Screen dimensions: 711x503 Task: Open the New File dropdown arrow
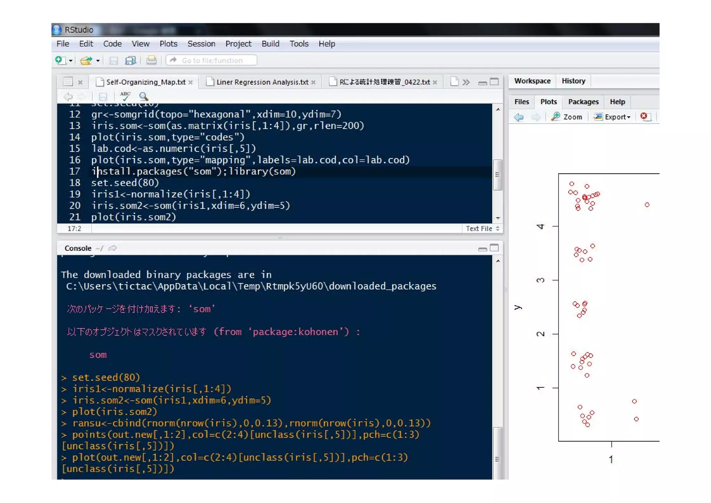[71, 61]
